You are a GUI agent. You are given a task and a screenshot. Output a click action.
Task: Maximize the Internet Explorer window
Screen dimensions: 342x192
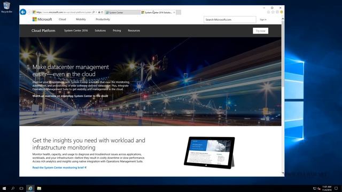(272, 8)
